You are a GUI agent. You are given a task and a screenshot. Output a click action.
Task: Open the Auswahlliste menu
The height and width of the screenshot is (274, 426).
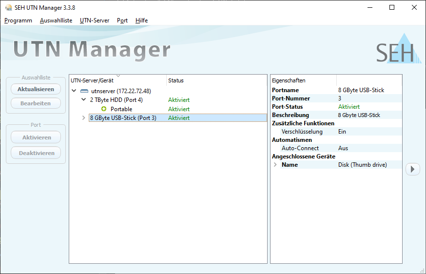click(x=56, y=20)
